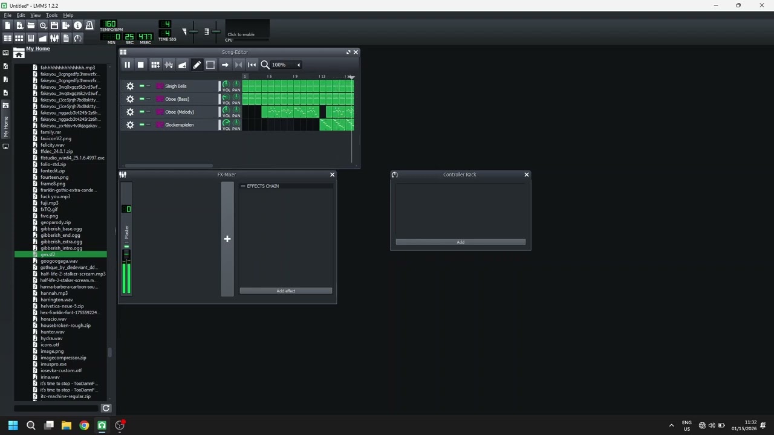Click the Master channel fader in FX-Mixer
The image size is (774, 435).
(x=126, y=255)
